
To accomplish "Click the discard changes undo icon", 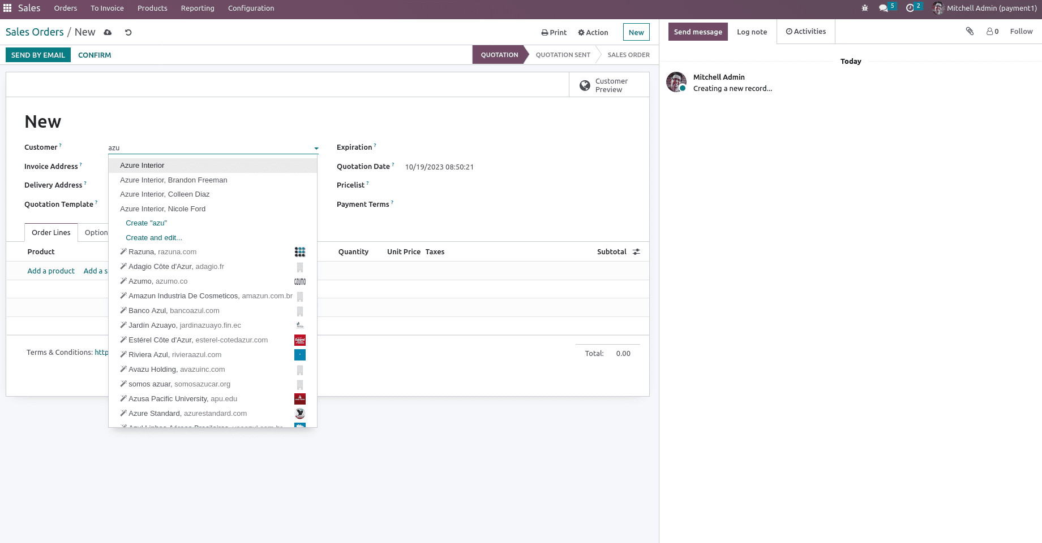I will coord(128,32).
